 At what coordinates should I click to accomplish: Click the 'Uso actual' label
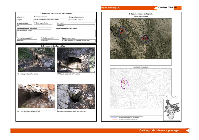pyautogui.click(x=60, y=23)
